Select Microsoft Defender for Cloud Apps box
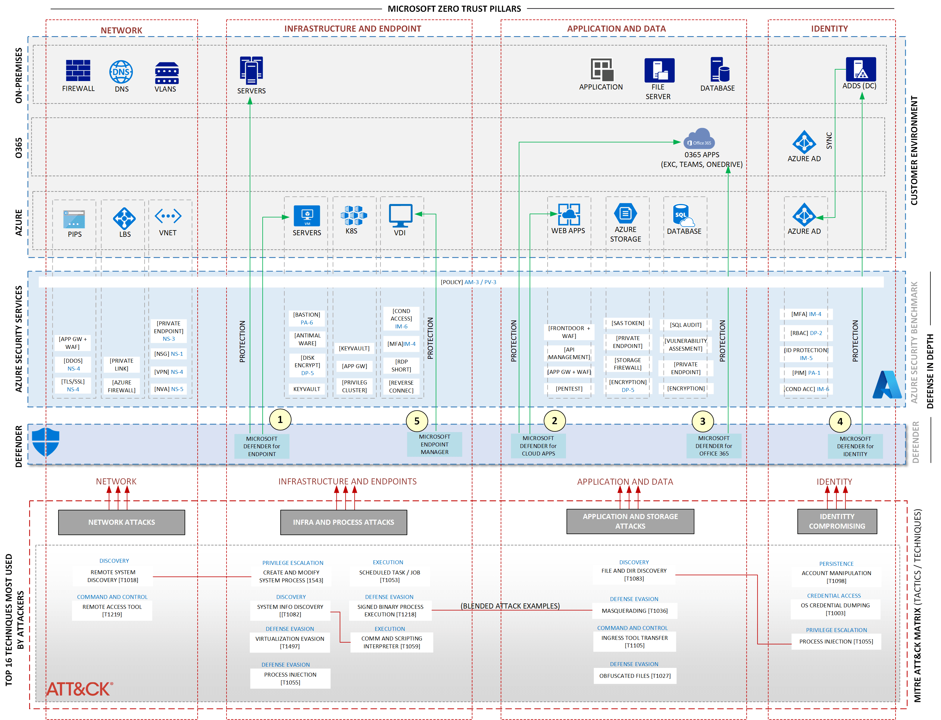Screen dimensions: 941x720 click(x=538, y=446)
